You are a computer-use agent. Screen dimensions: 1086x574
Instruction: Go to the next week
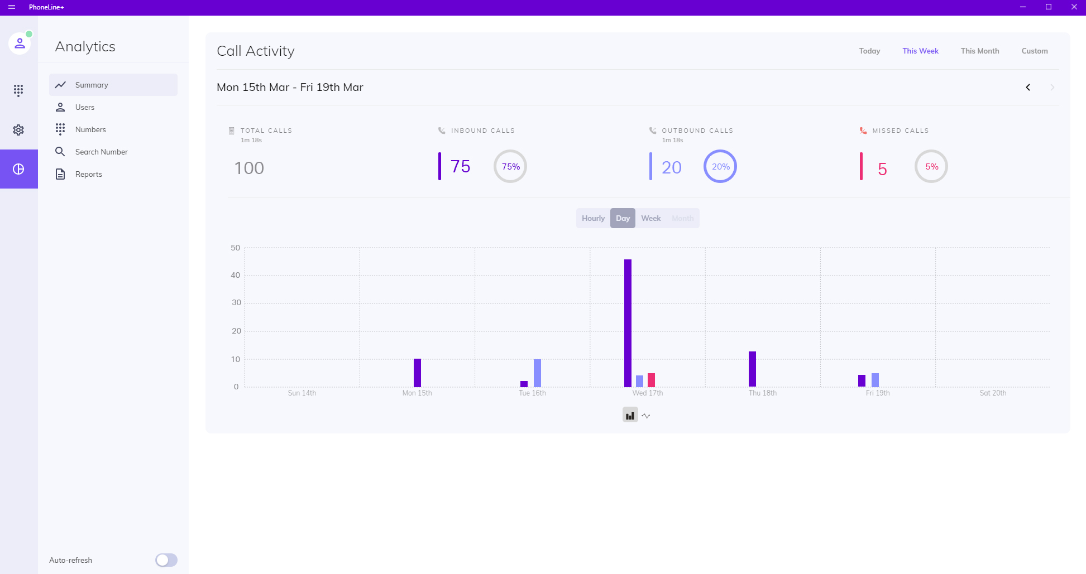1052,88
